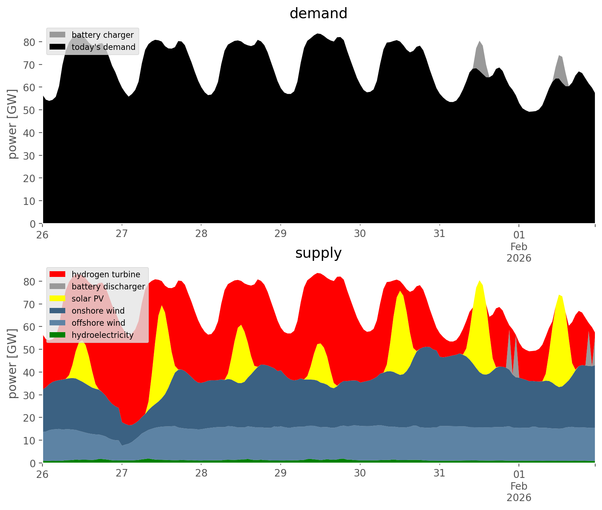Click date tick 29 on supply chart axis
The image size is (602, 510).
(281, 474)
